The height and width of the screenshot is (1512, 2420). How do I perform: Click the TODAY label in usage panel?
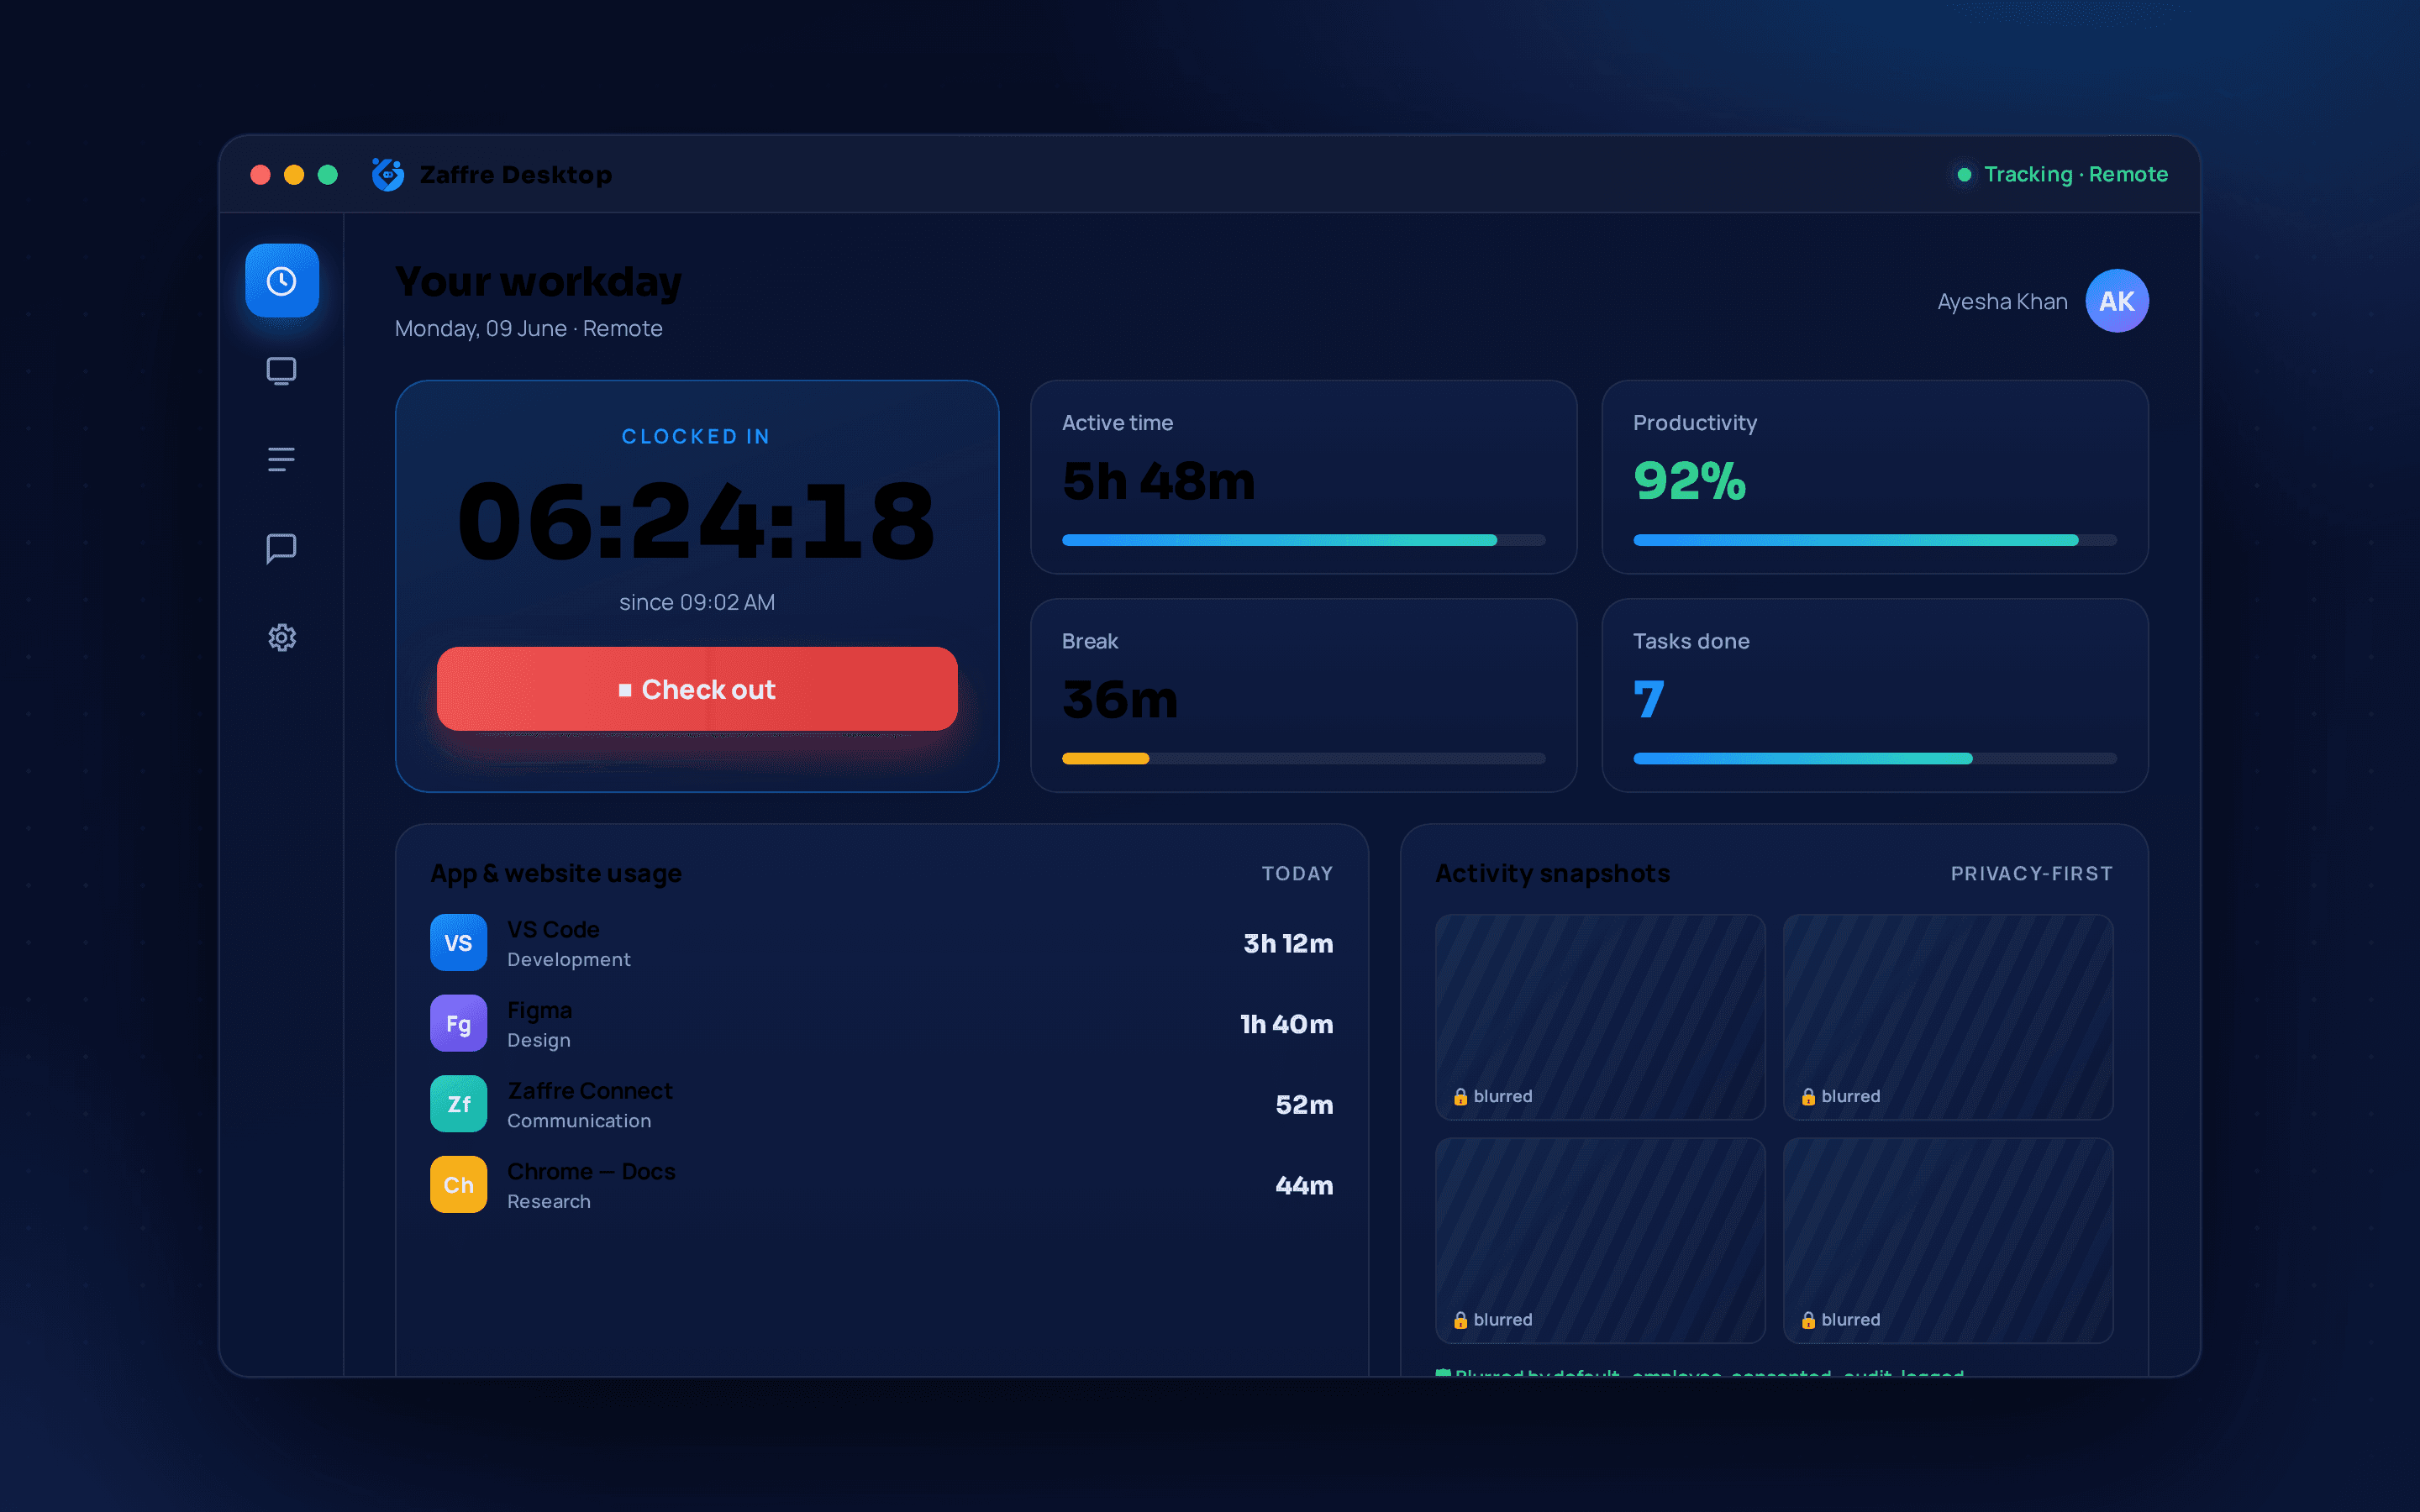(1297, 873)
